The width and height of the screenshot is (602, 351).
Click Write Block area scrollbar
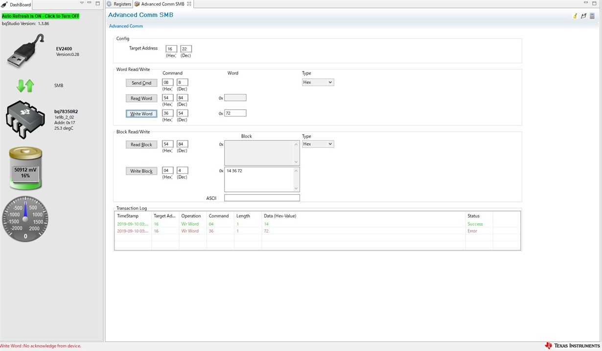296,179
